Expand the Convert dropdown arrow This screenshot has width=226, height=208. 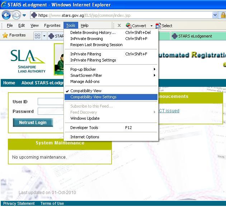pos(151,26)
